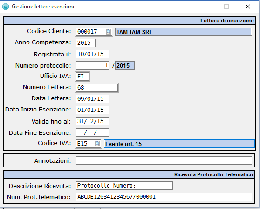
Task: Select the Valida fino al date field
Action: click(93, 121)
